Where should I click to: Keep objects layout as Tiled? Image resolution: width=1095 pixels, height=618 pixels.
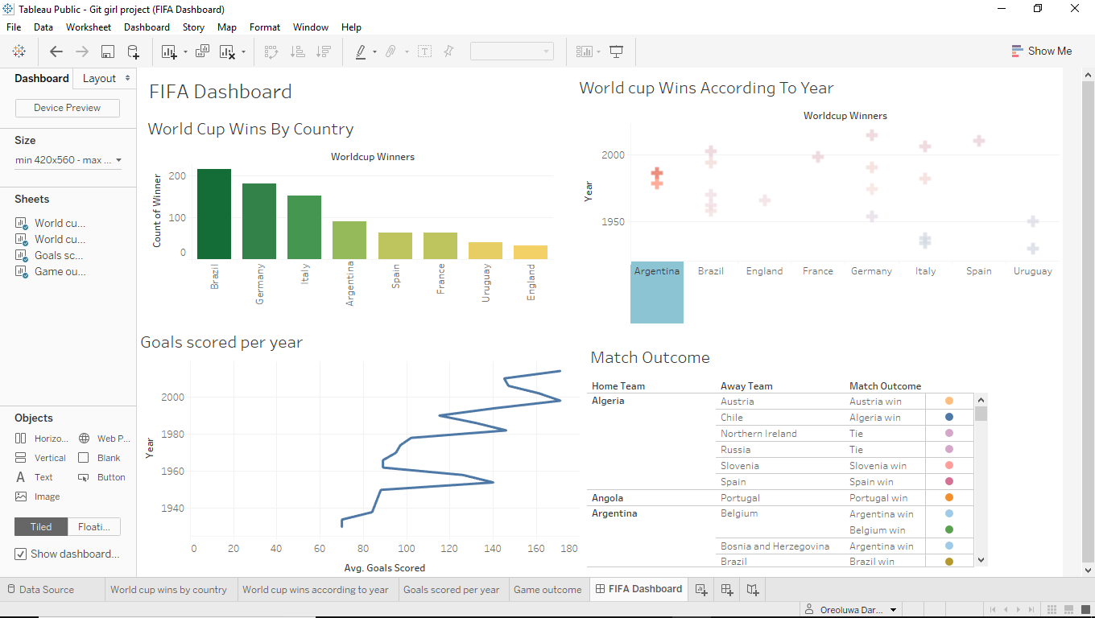point(40,526)
